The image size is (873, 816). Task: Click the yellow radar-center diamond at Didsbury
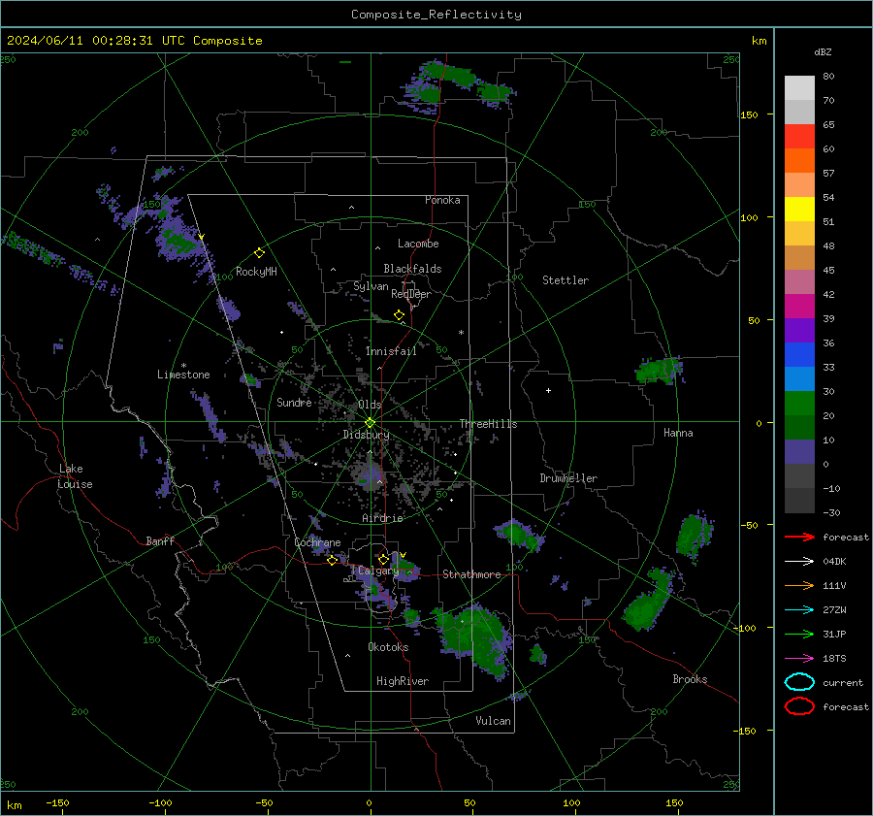tap(370, 423)
